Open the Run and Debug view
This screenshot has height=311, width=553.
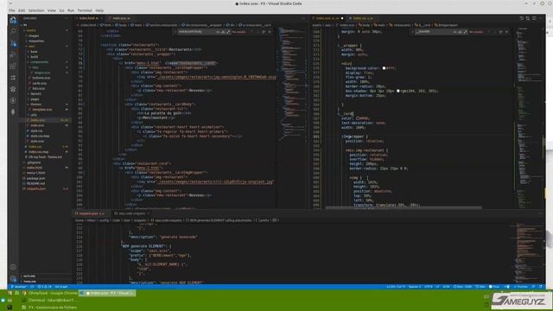point(13,54)
